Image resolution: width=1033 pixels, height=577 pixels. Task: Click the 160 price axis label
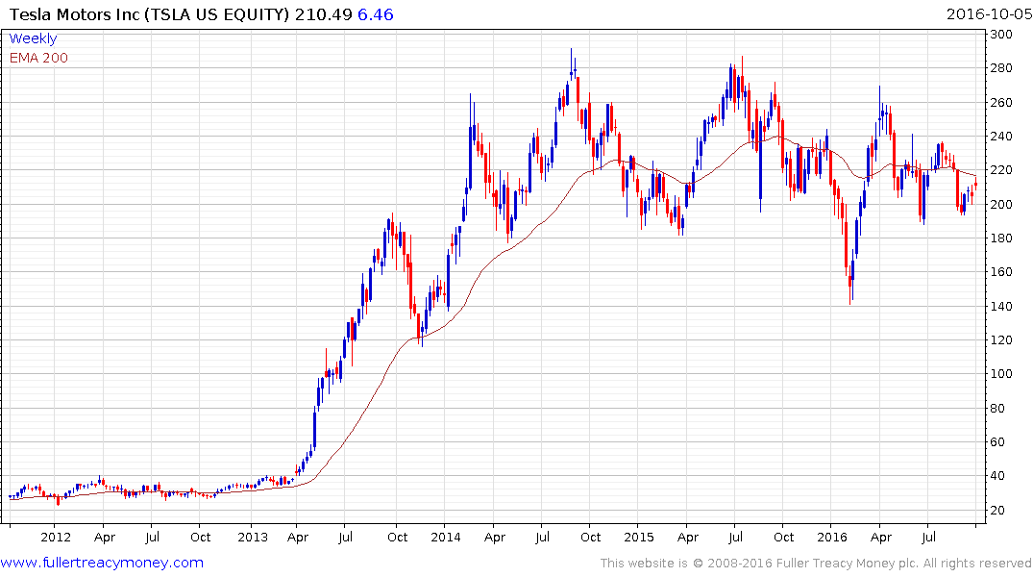(1001, 272)
